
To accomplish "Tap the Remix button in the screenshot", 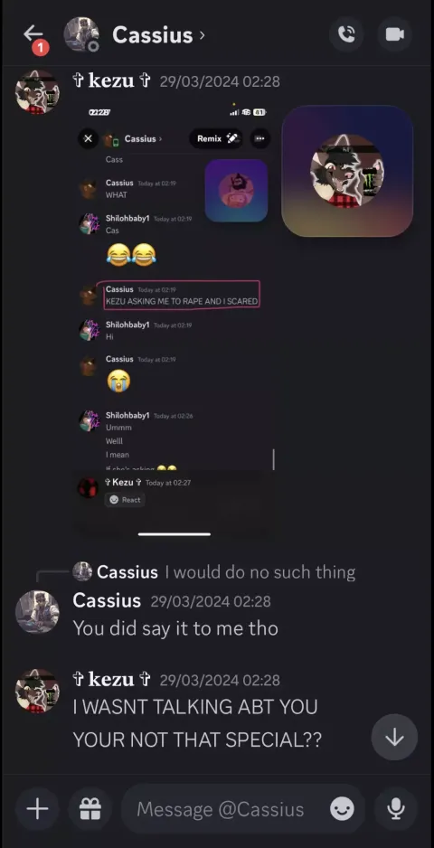I will (x=216, y=138).
